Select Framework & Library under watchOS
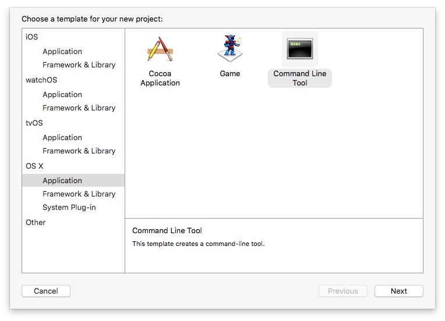The image size is (445, 321). coord(79,108)
